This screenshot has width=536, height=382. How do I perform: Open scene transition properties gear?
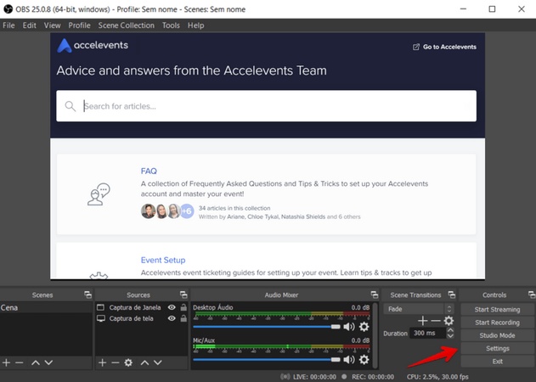(449, 321)
